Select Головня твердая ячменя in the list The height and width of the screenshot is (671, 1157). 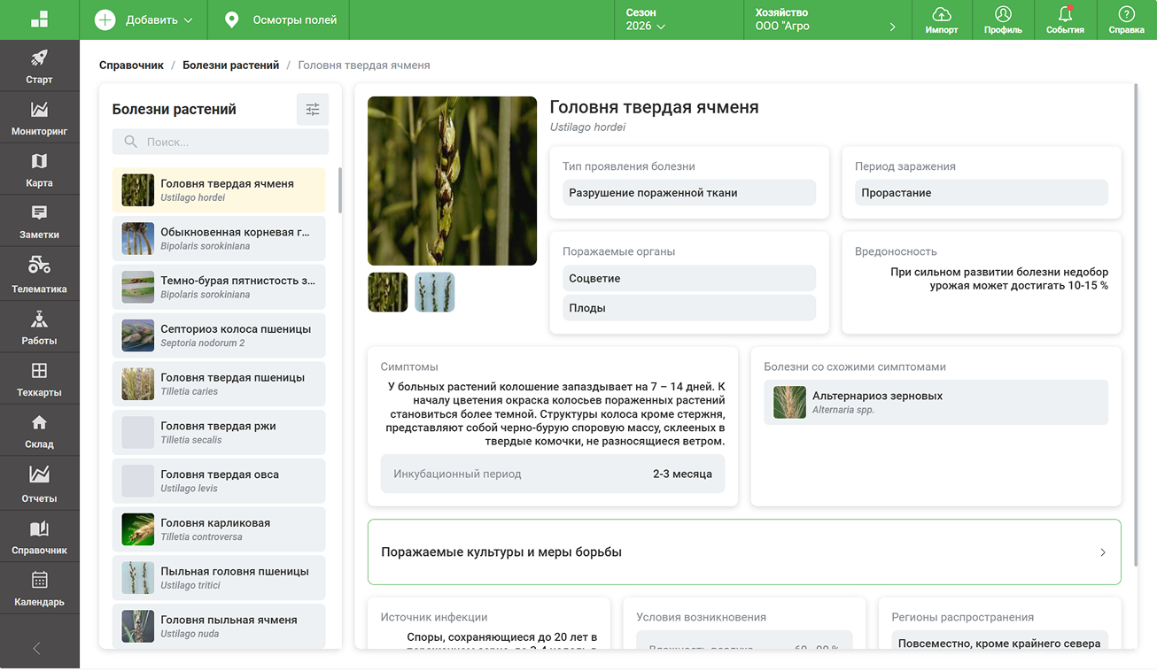(219, 189)
